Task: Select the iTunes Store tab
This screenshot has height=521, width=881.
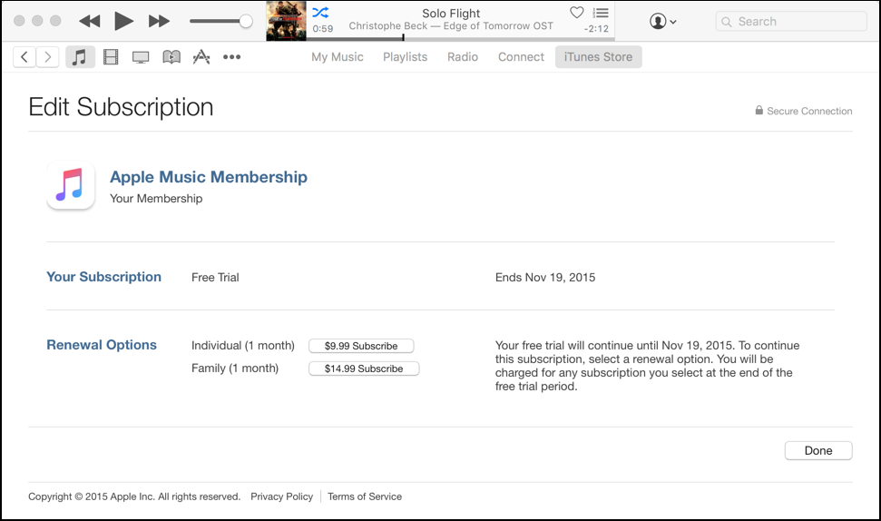Action: 599,57
